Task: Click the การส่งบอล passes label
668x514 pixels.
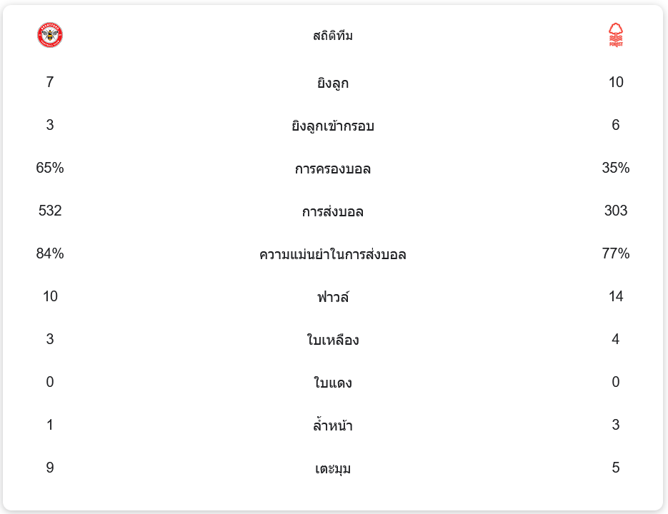Action: tap(333, 212)
